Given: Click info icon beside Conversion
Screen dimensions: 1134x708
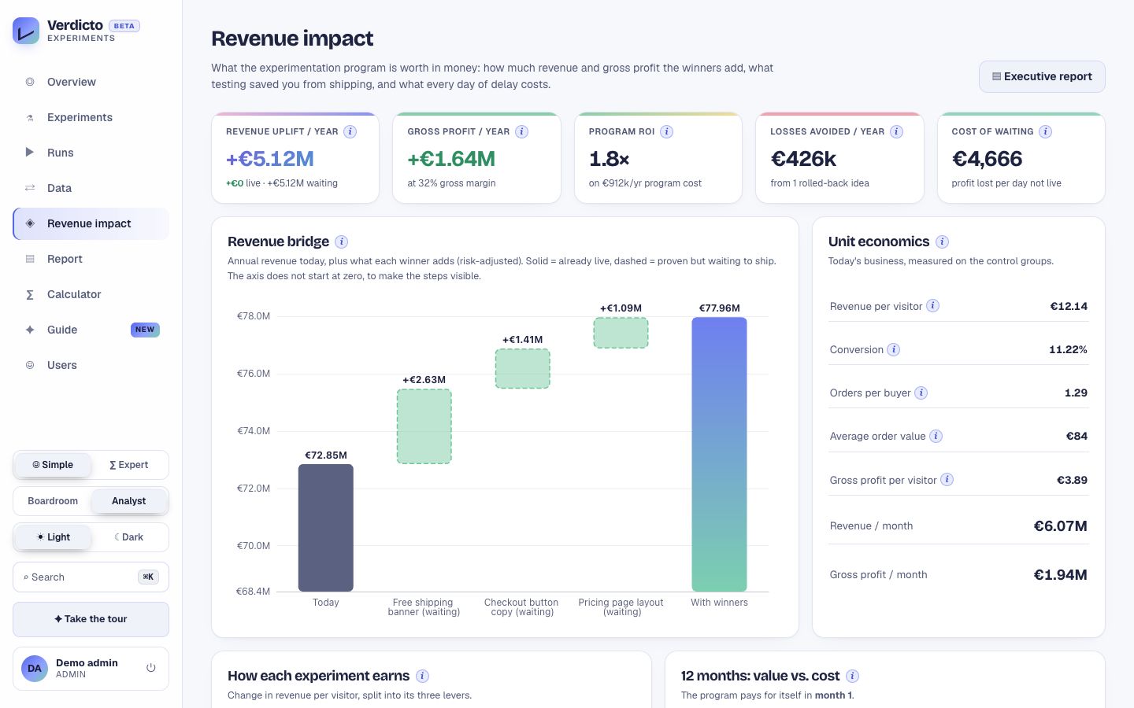Looking at the screenshot, I should 894,349.
